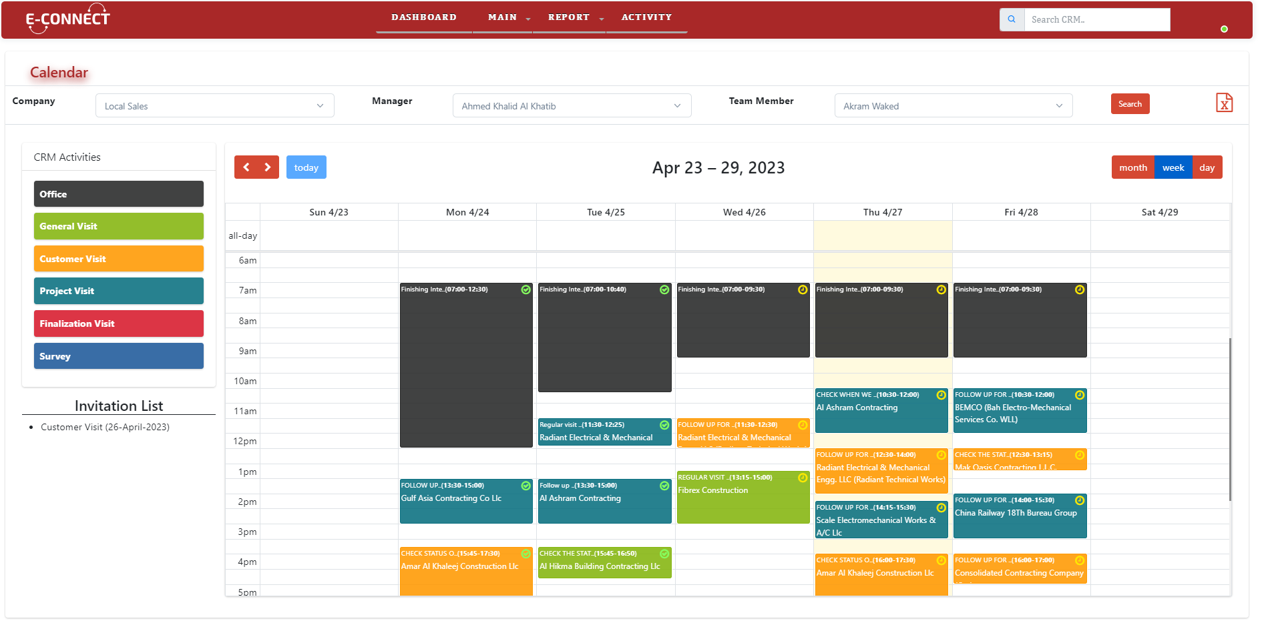Click status check icon on Tue Finishing Inte. 07:00-10:40

click(664, 289)
